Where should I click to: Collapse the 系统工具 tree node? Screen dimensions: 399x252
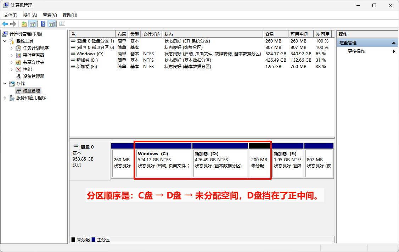[x=5, y=41]
